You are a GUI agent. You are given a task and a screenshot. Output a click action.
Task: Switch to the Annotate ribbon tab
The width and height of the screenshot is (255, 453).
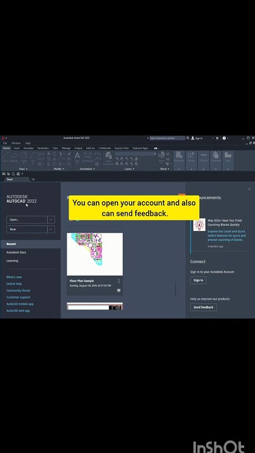[x=28, y=148]
